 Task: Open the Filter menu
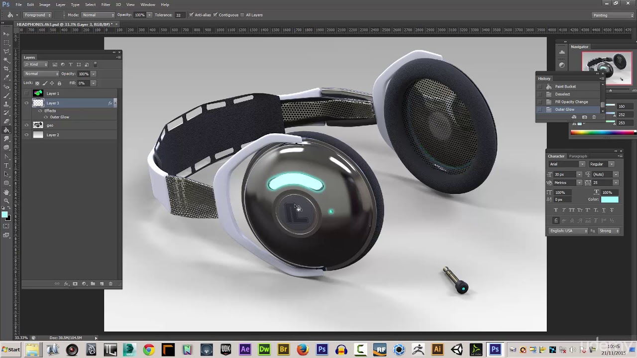click(x=106, y=4)
